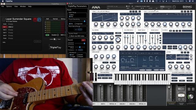
Task: Increase the Transpose value
Action: (81, 50)
